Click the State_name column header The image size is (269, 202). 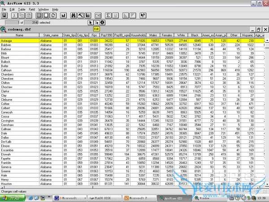pos(51,35)
